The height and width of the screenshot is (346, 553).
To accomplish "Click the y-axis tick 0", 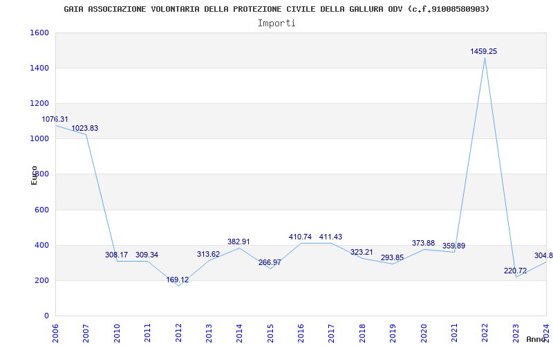I will point(46,316).
